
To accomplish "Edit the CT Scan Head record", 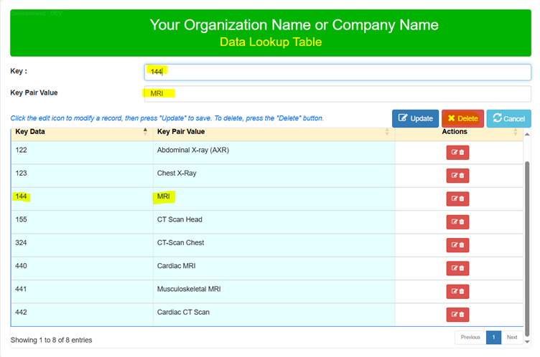I will (x=457, y=222).
